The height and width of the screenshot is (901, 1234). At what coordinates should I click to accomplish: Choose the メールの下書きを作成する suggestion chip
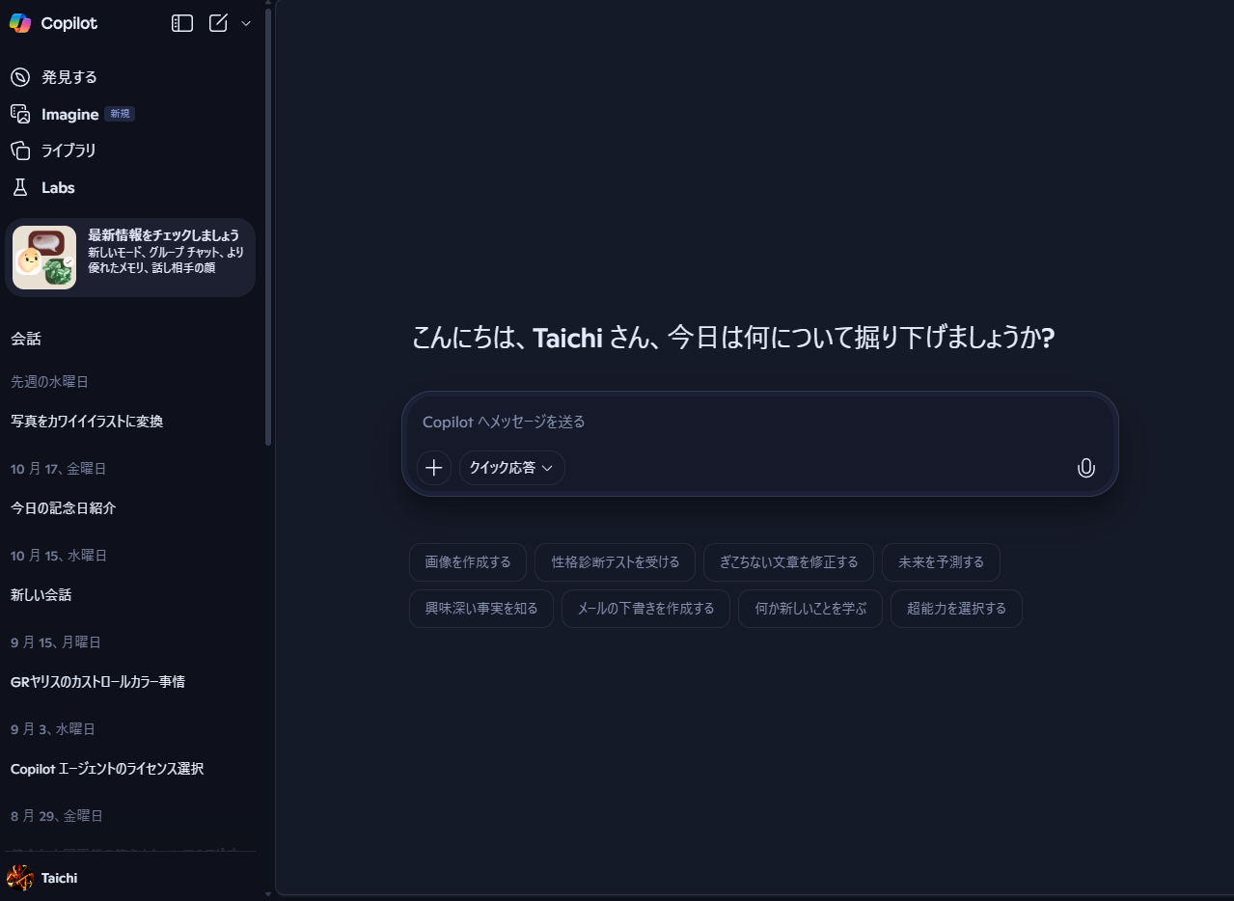tap(645, 609)
